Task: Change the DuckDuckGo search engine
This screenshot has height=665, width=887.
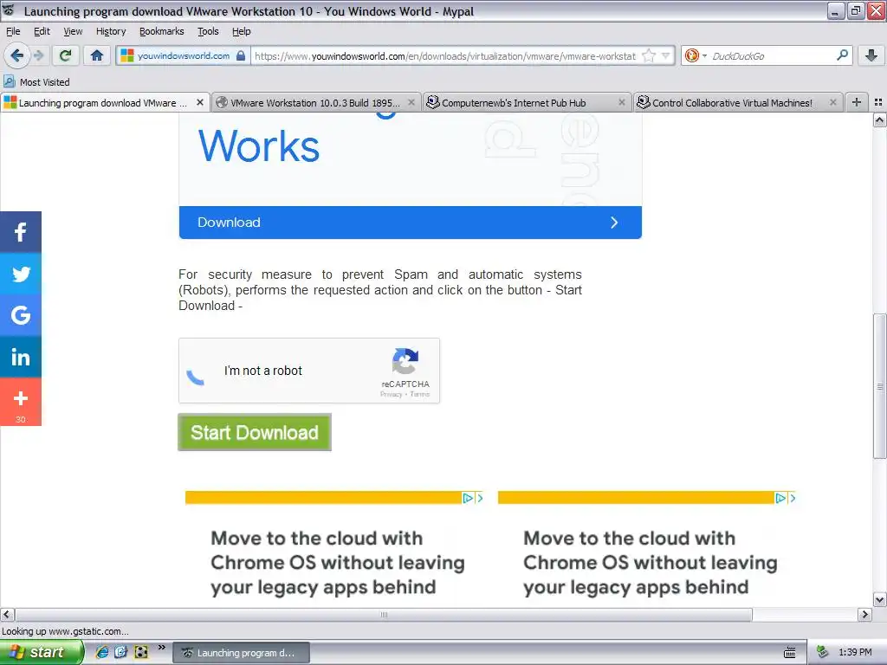Action: pos(696,55)
